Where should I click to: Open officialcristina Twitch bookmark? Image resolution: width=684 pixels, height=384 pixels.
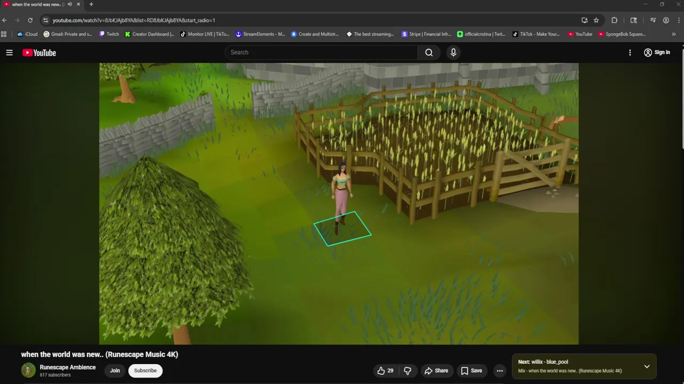click(481, 34)
